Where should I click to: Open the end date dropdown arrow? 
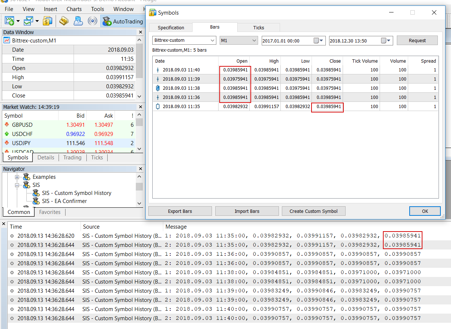(x=389, y=41)
